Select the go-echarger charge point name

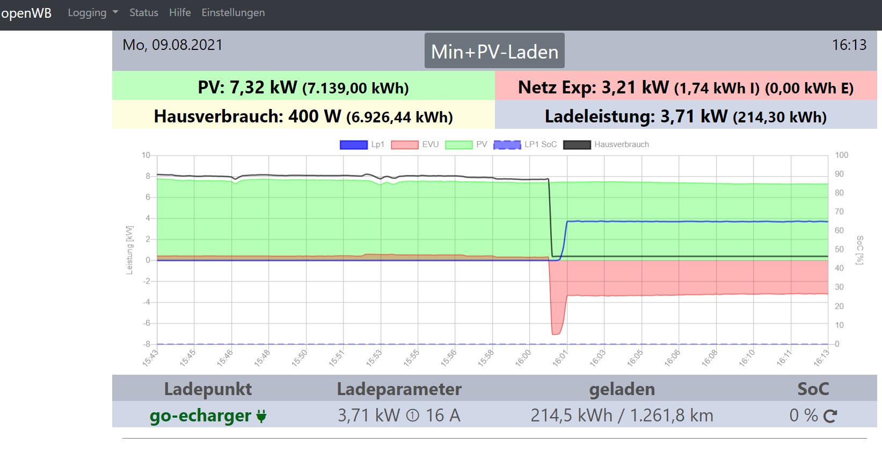pyautogui.click(x=200, y=415)
